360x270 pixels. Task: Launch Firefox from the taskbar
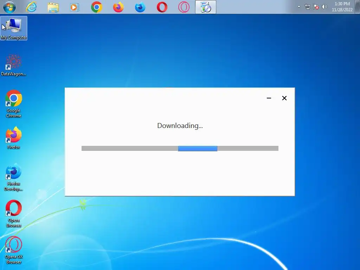pyautogui.click(x=118, y=7)
